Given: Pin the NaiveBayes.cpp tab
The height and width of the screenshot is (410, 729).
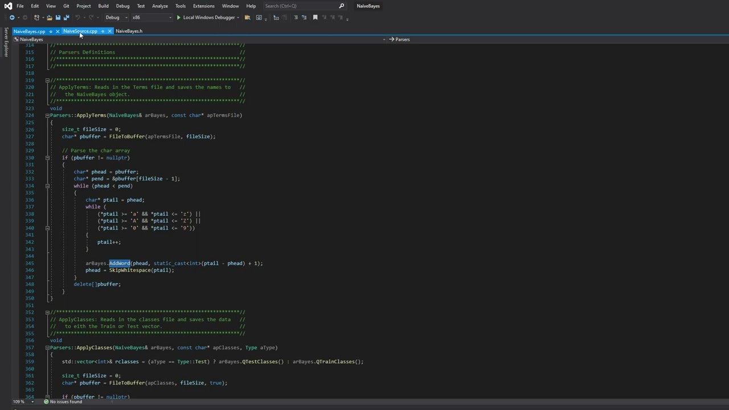Looking at the screenshot, I should point(51,31).
